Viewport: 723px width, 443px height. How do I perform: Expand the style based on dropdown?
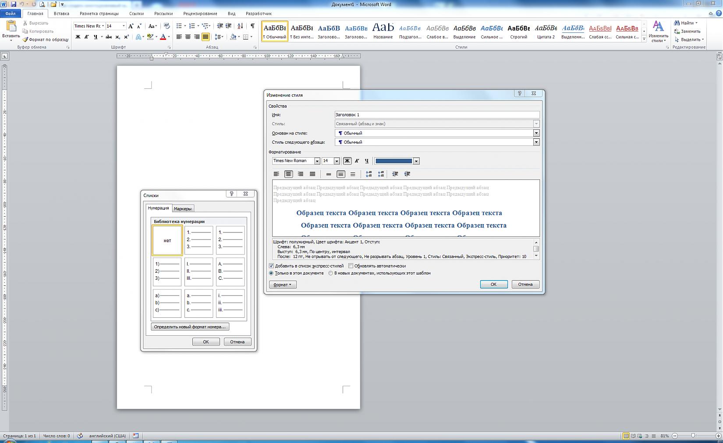coord(536,133)
